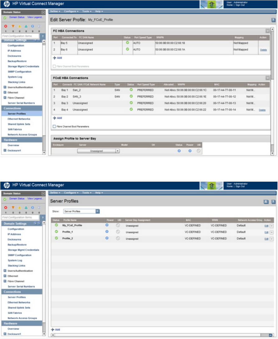Open Configure menu on Edit Server Profile page
The width and height of the screenshot is (278, 339).
[71, 11]
